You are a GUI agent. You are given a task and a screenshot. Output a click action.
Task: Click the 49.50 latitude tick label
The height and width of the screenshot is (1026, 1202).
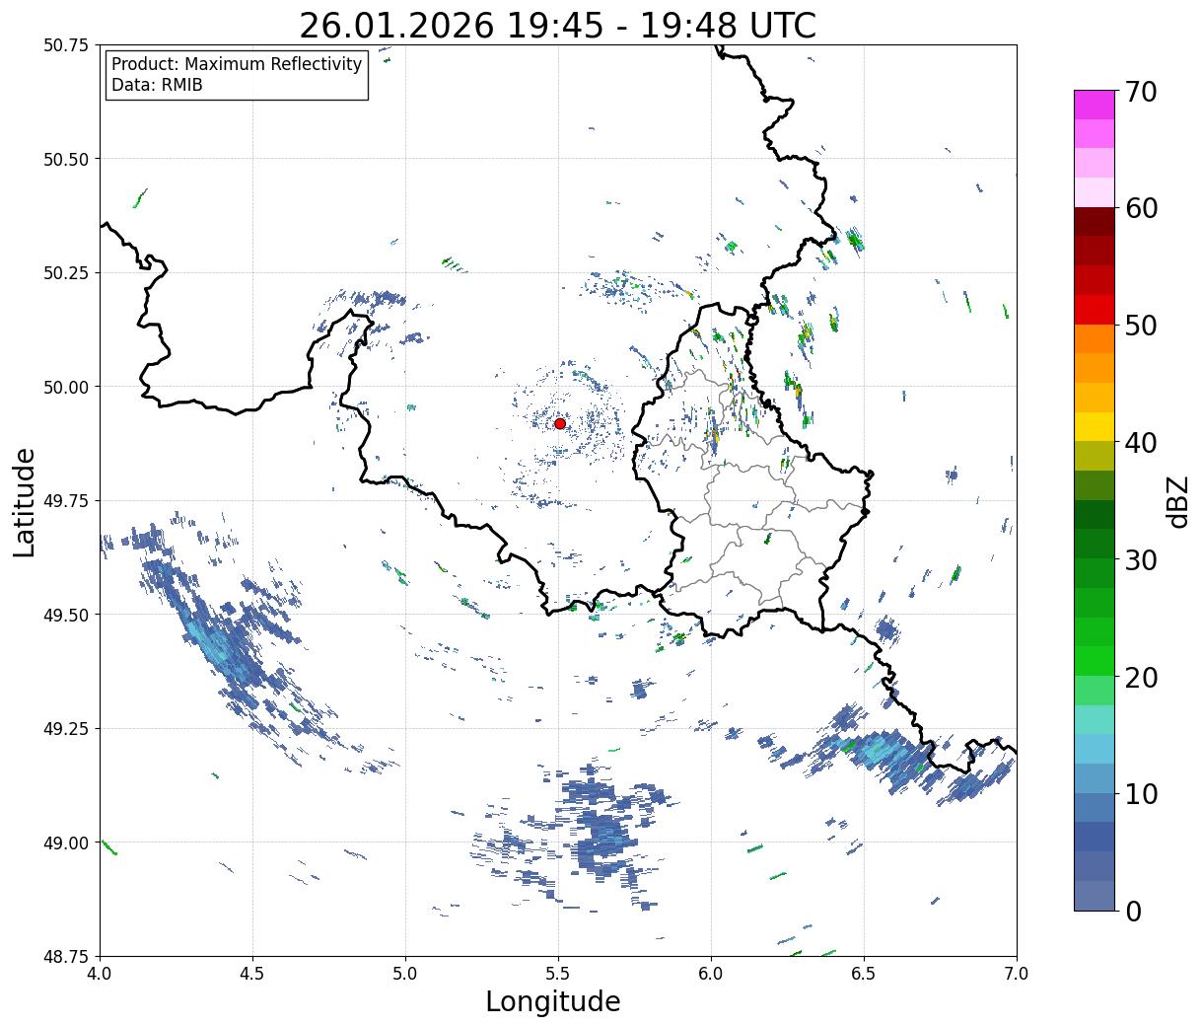click(x=66, y=615)
